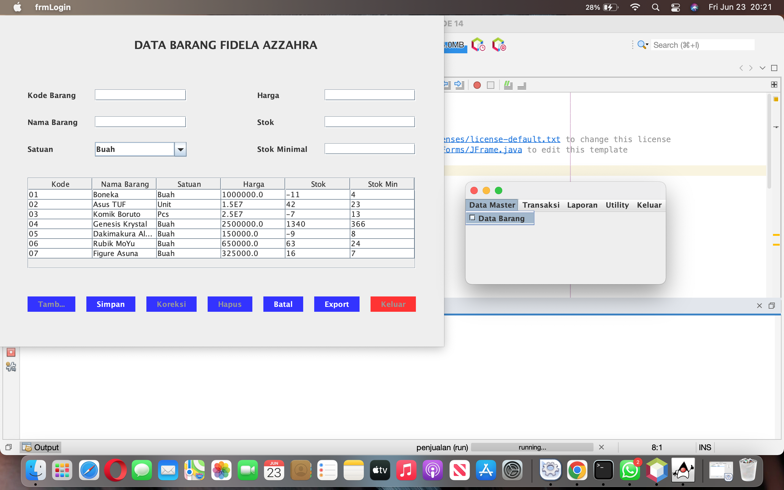Click the Kode Barang input field

[x=140, y=95]
